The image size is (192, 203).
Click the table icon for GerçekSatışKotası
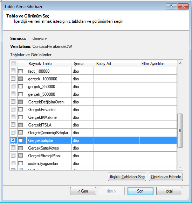pyautogui.click(x=20, y=148)
